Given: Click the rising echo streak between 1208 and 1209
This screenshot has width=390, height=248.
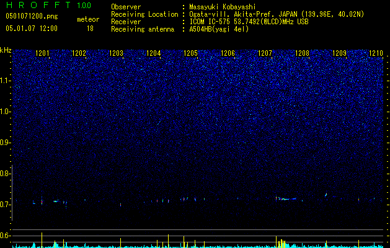Looking at the screenshot, I should point(326,195).
